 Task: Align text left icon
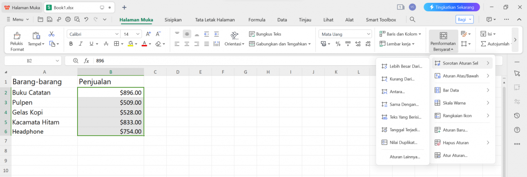click(x=177, y=44)
